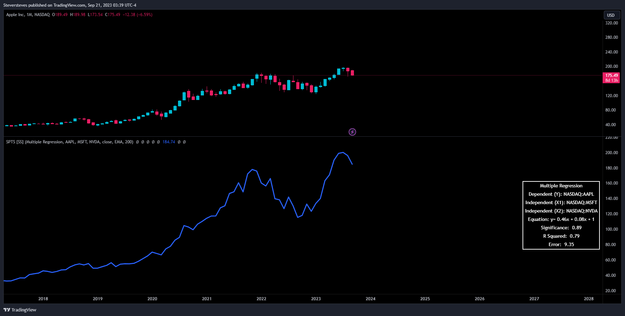Click the 184.74 indicator value

tap(169, 142)
